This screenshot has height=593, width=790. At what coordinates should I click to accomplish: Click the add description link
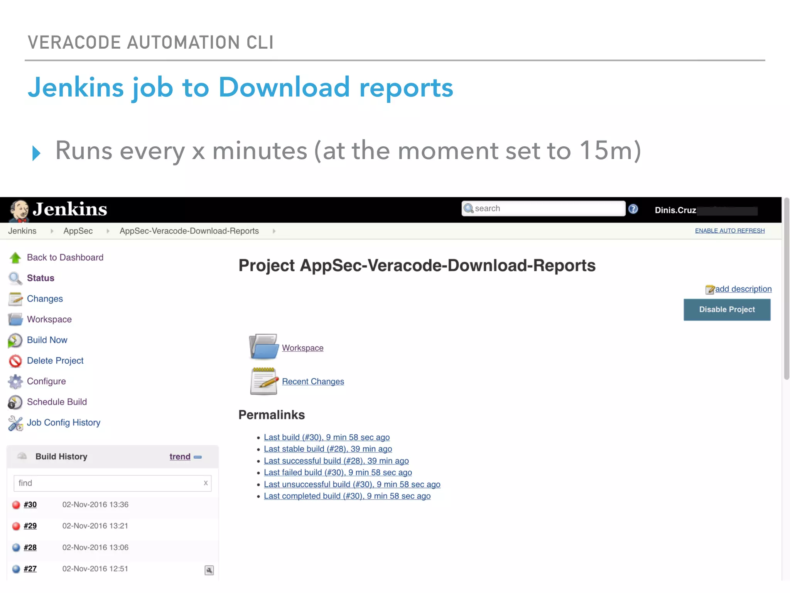743,289
